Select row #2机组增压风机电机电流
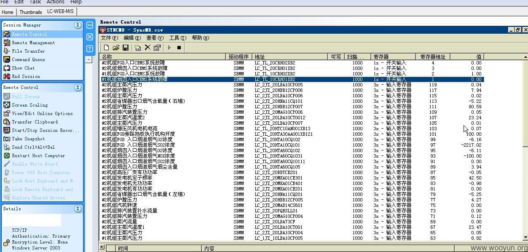This screenshot has height=252, width=528. 292,128
